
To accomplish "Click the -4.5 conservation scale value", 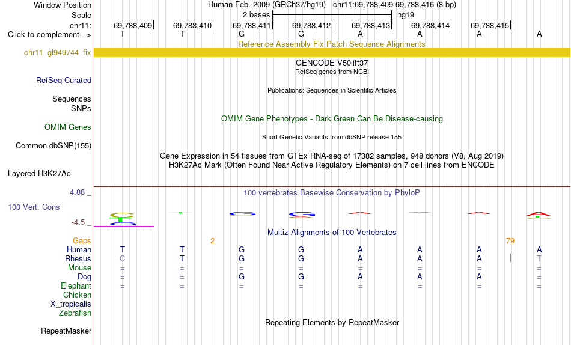I will pos(78,222).
